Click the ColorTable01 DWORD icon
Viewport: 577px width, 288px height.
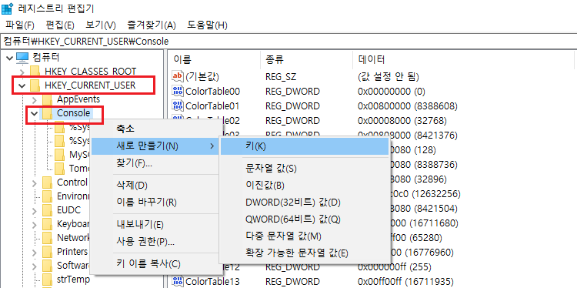(178, 106)
